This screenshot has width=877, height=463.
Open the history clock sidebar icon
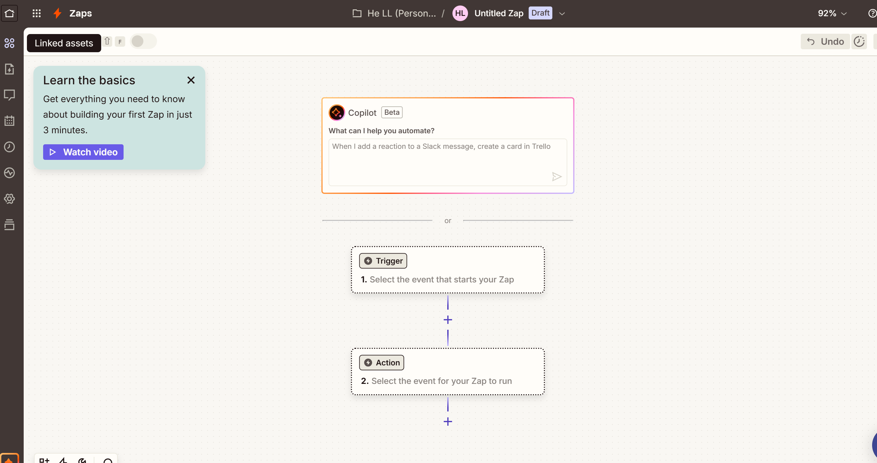pos(9,147)
